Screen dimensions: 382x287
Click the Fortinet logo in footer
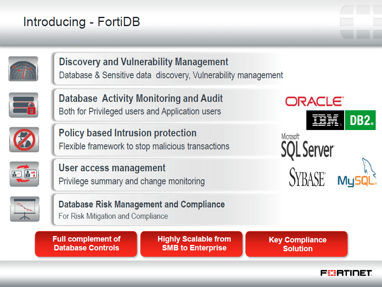point(346,273)
